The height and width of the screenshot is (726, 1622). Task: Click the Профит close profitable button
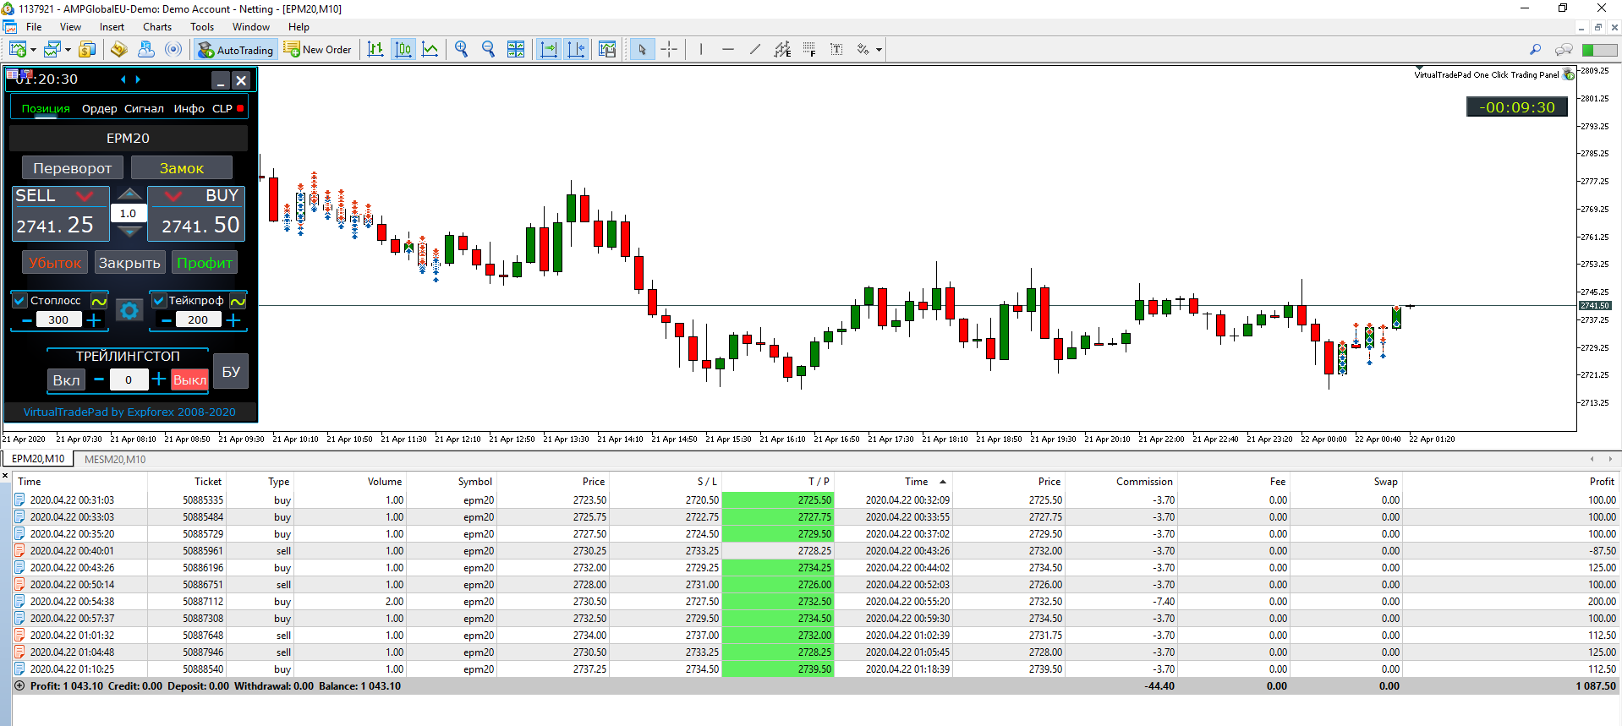204,263
